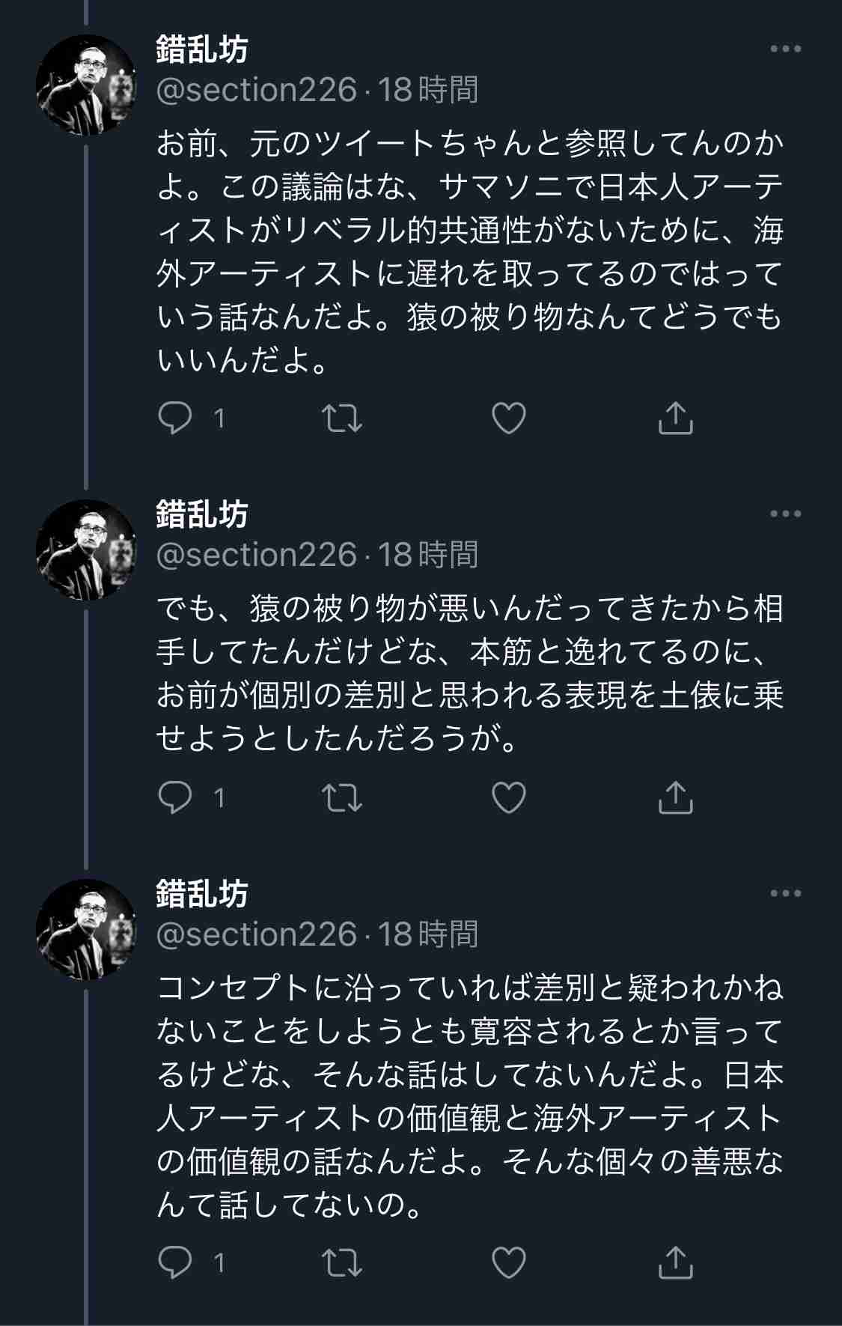The height and width of the screenshot is (1326, 842).
Task: Share the second tweet in thread
Action: [x=675, y=797]
